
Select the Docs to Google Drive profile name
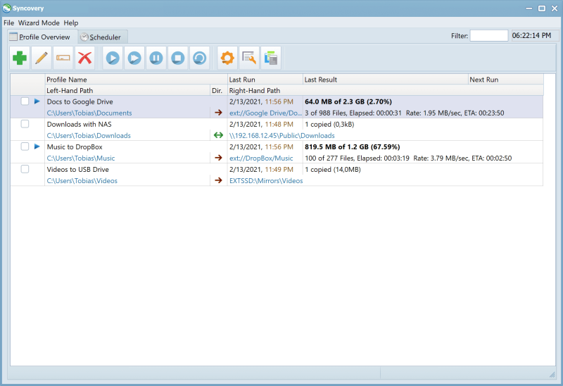coord(80,101)
